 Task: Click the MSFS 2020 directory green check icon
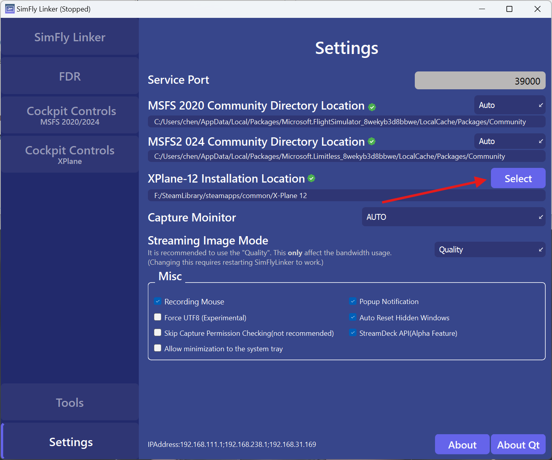[x=372, y=107]
